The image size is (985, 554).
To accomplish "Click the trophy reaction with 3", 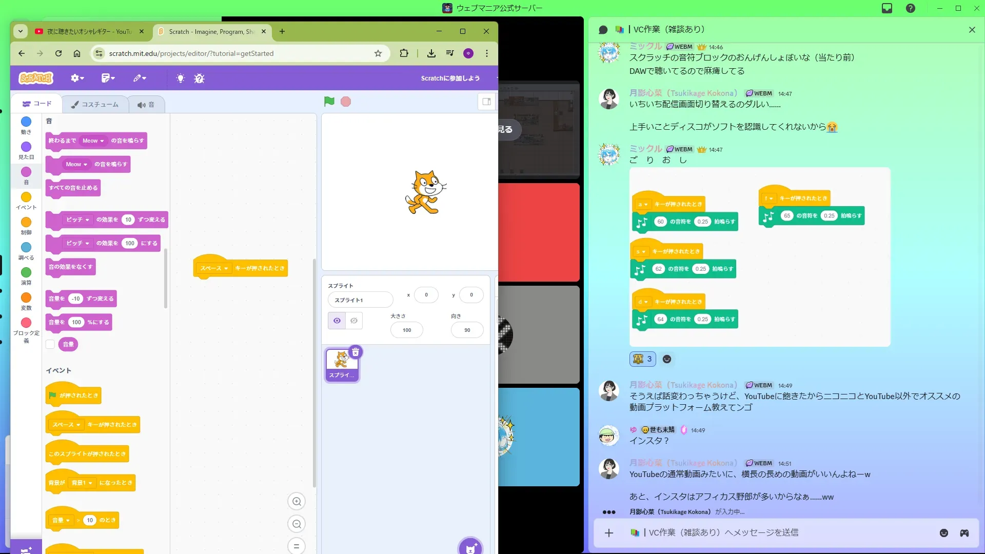I will [642, 359].
